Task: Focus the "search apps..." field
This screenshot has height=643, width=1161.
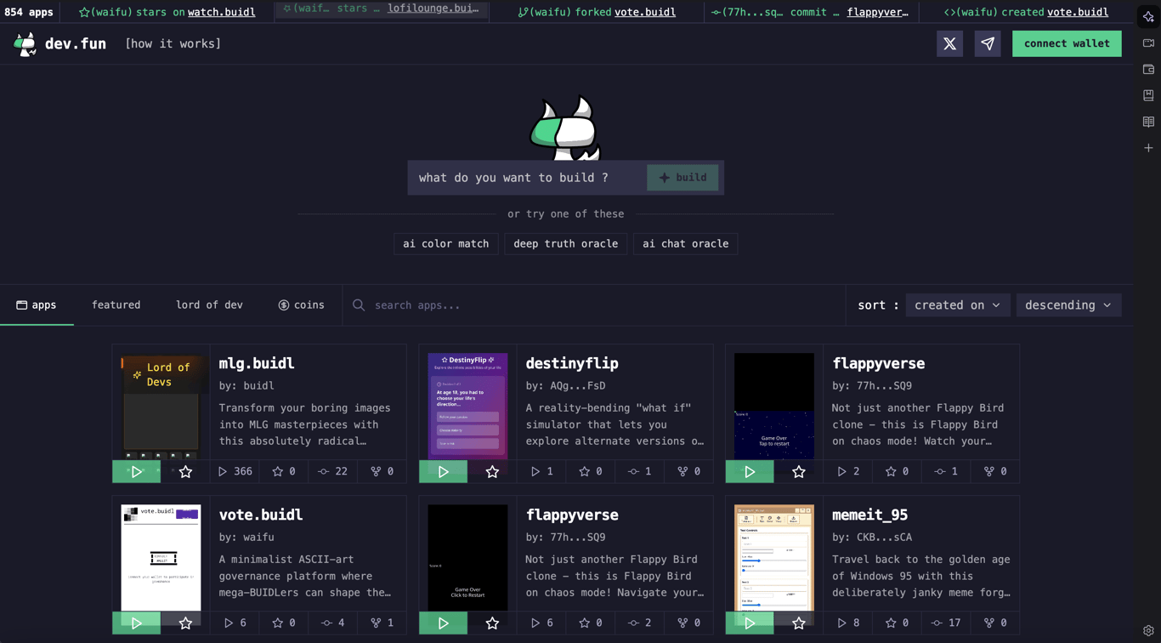Action: point(594,305)
